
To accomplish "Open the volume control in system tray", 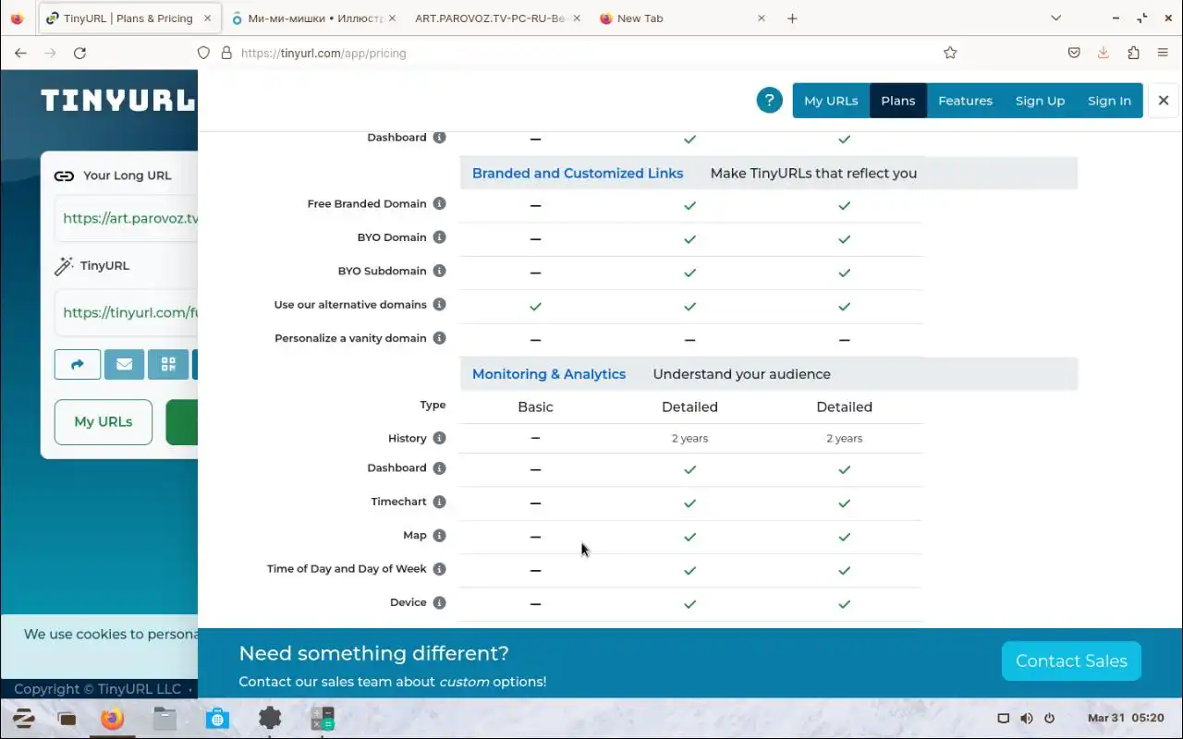I will click(1026, 718).
